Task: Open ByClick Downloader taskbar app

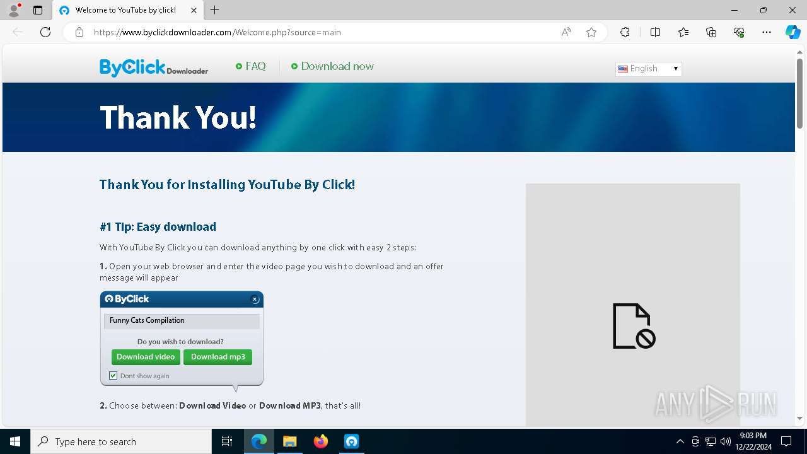Action: coord(351,441)
